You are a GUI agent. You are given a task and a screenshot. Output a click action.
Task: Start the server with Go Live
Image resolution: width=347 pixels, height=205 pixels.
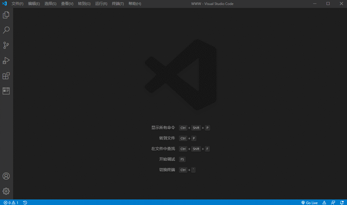309,203
